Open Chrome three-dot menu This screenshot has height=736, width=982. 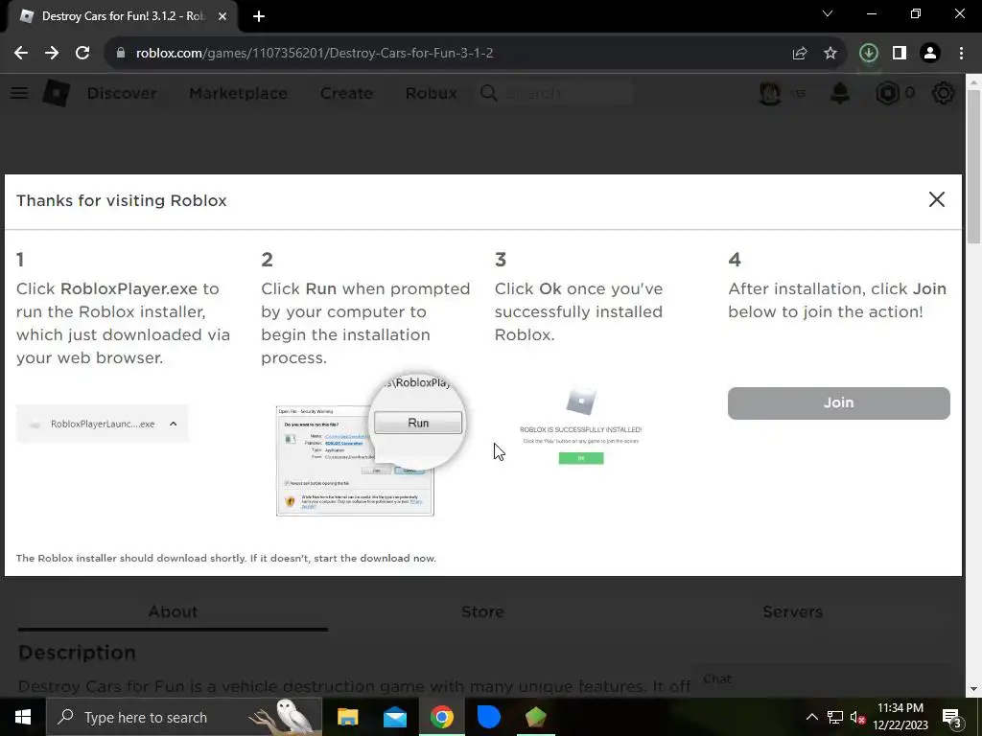pos(961,54)
